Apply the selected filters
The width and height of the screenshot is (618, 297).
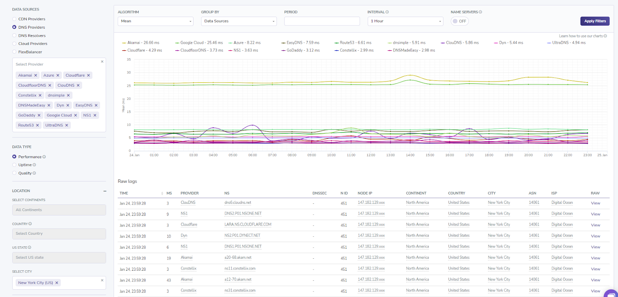[595, 21]
